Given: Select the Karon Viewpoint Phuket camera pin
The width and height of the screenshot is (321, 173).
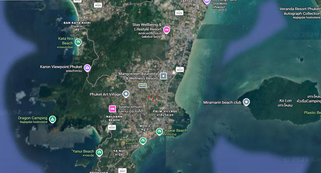Looking at the screenshot, I should point(87,68).
